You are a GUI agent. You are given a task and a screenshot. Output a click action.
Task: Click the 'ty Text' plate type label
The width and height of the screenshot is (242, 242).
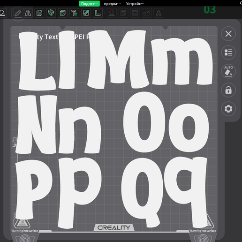click(x=48, y=37)
